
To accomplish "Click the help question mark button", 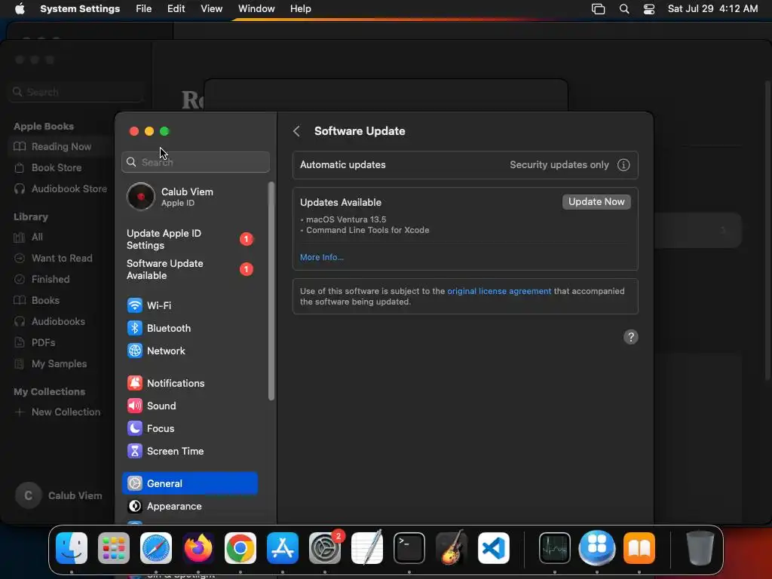I will (631, 337).
